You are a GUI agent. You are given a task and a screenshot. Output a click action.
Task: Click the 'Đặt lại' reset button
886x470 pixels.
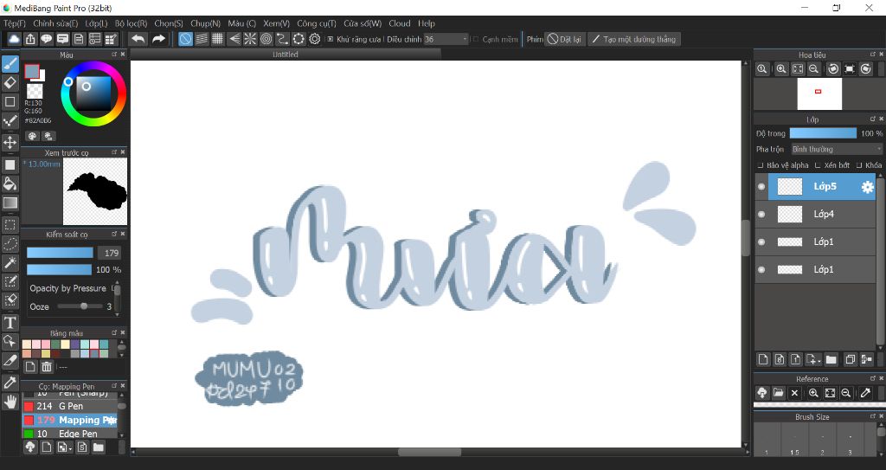pyautogui.click(x=564, y=39)
